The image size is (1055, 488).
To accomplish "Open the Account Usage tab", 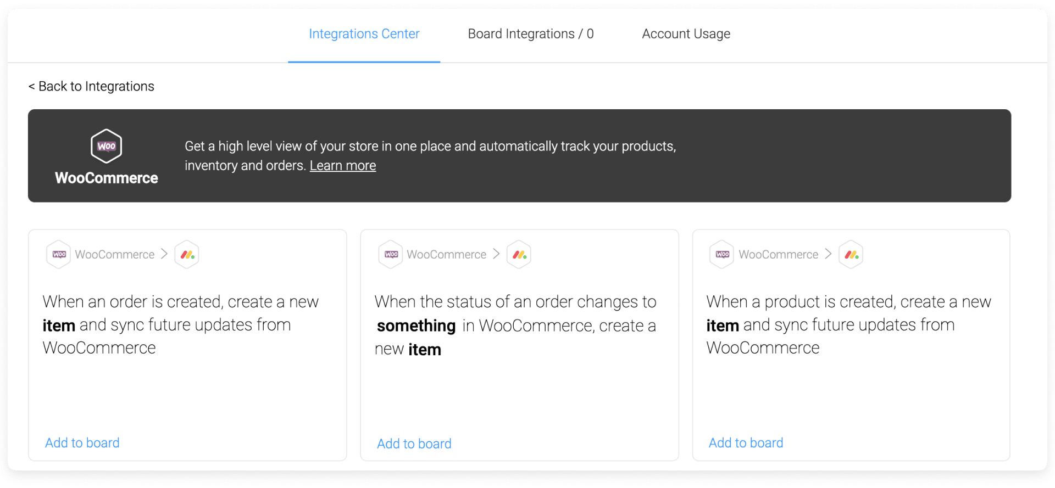I will tap(686, 34).
